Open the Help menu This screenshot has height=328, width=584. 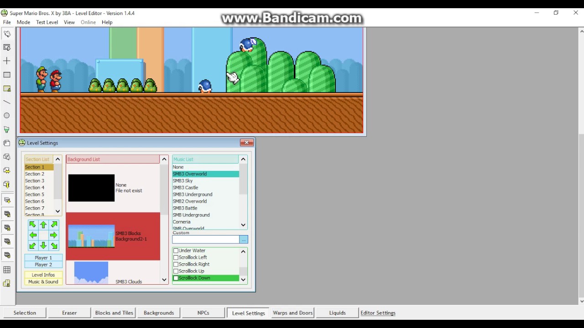click(x=107, y=22)
